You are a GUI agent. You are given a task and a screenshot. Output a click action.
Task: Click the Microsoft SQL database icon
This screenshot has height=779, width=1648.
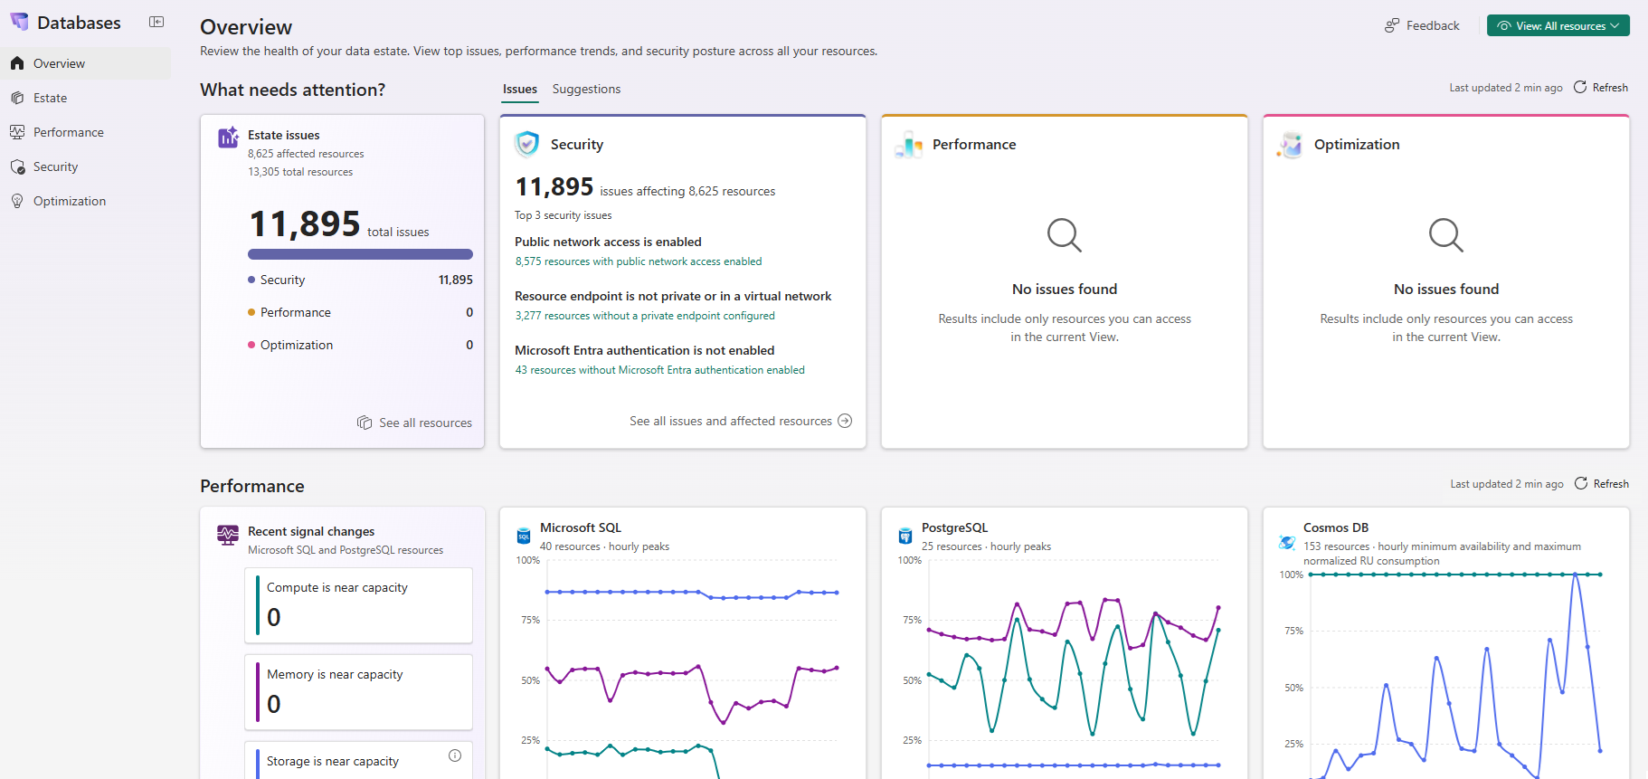[524, 536]
